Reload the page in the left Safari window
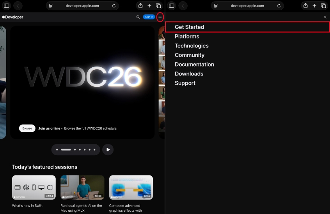Viewport: 330px width, 214px height. point(114,6)
